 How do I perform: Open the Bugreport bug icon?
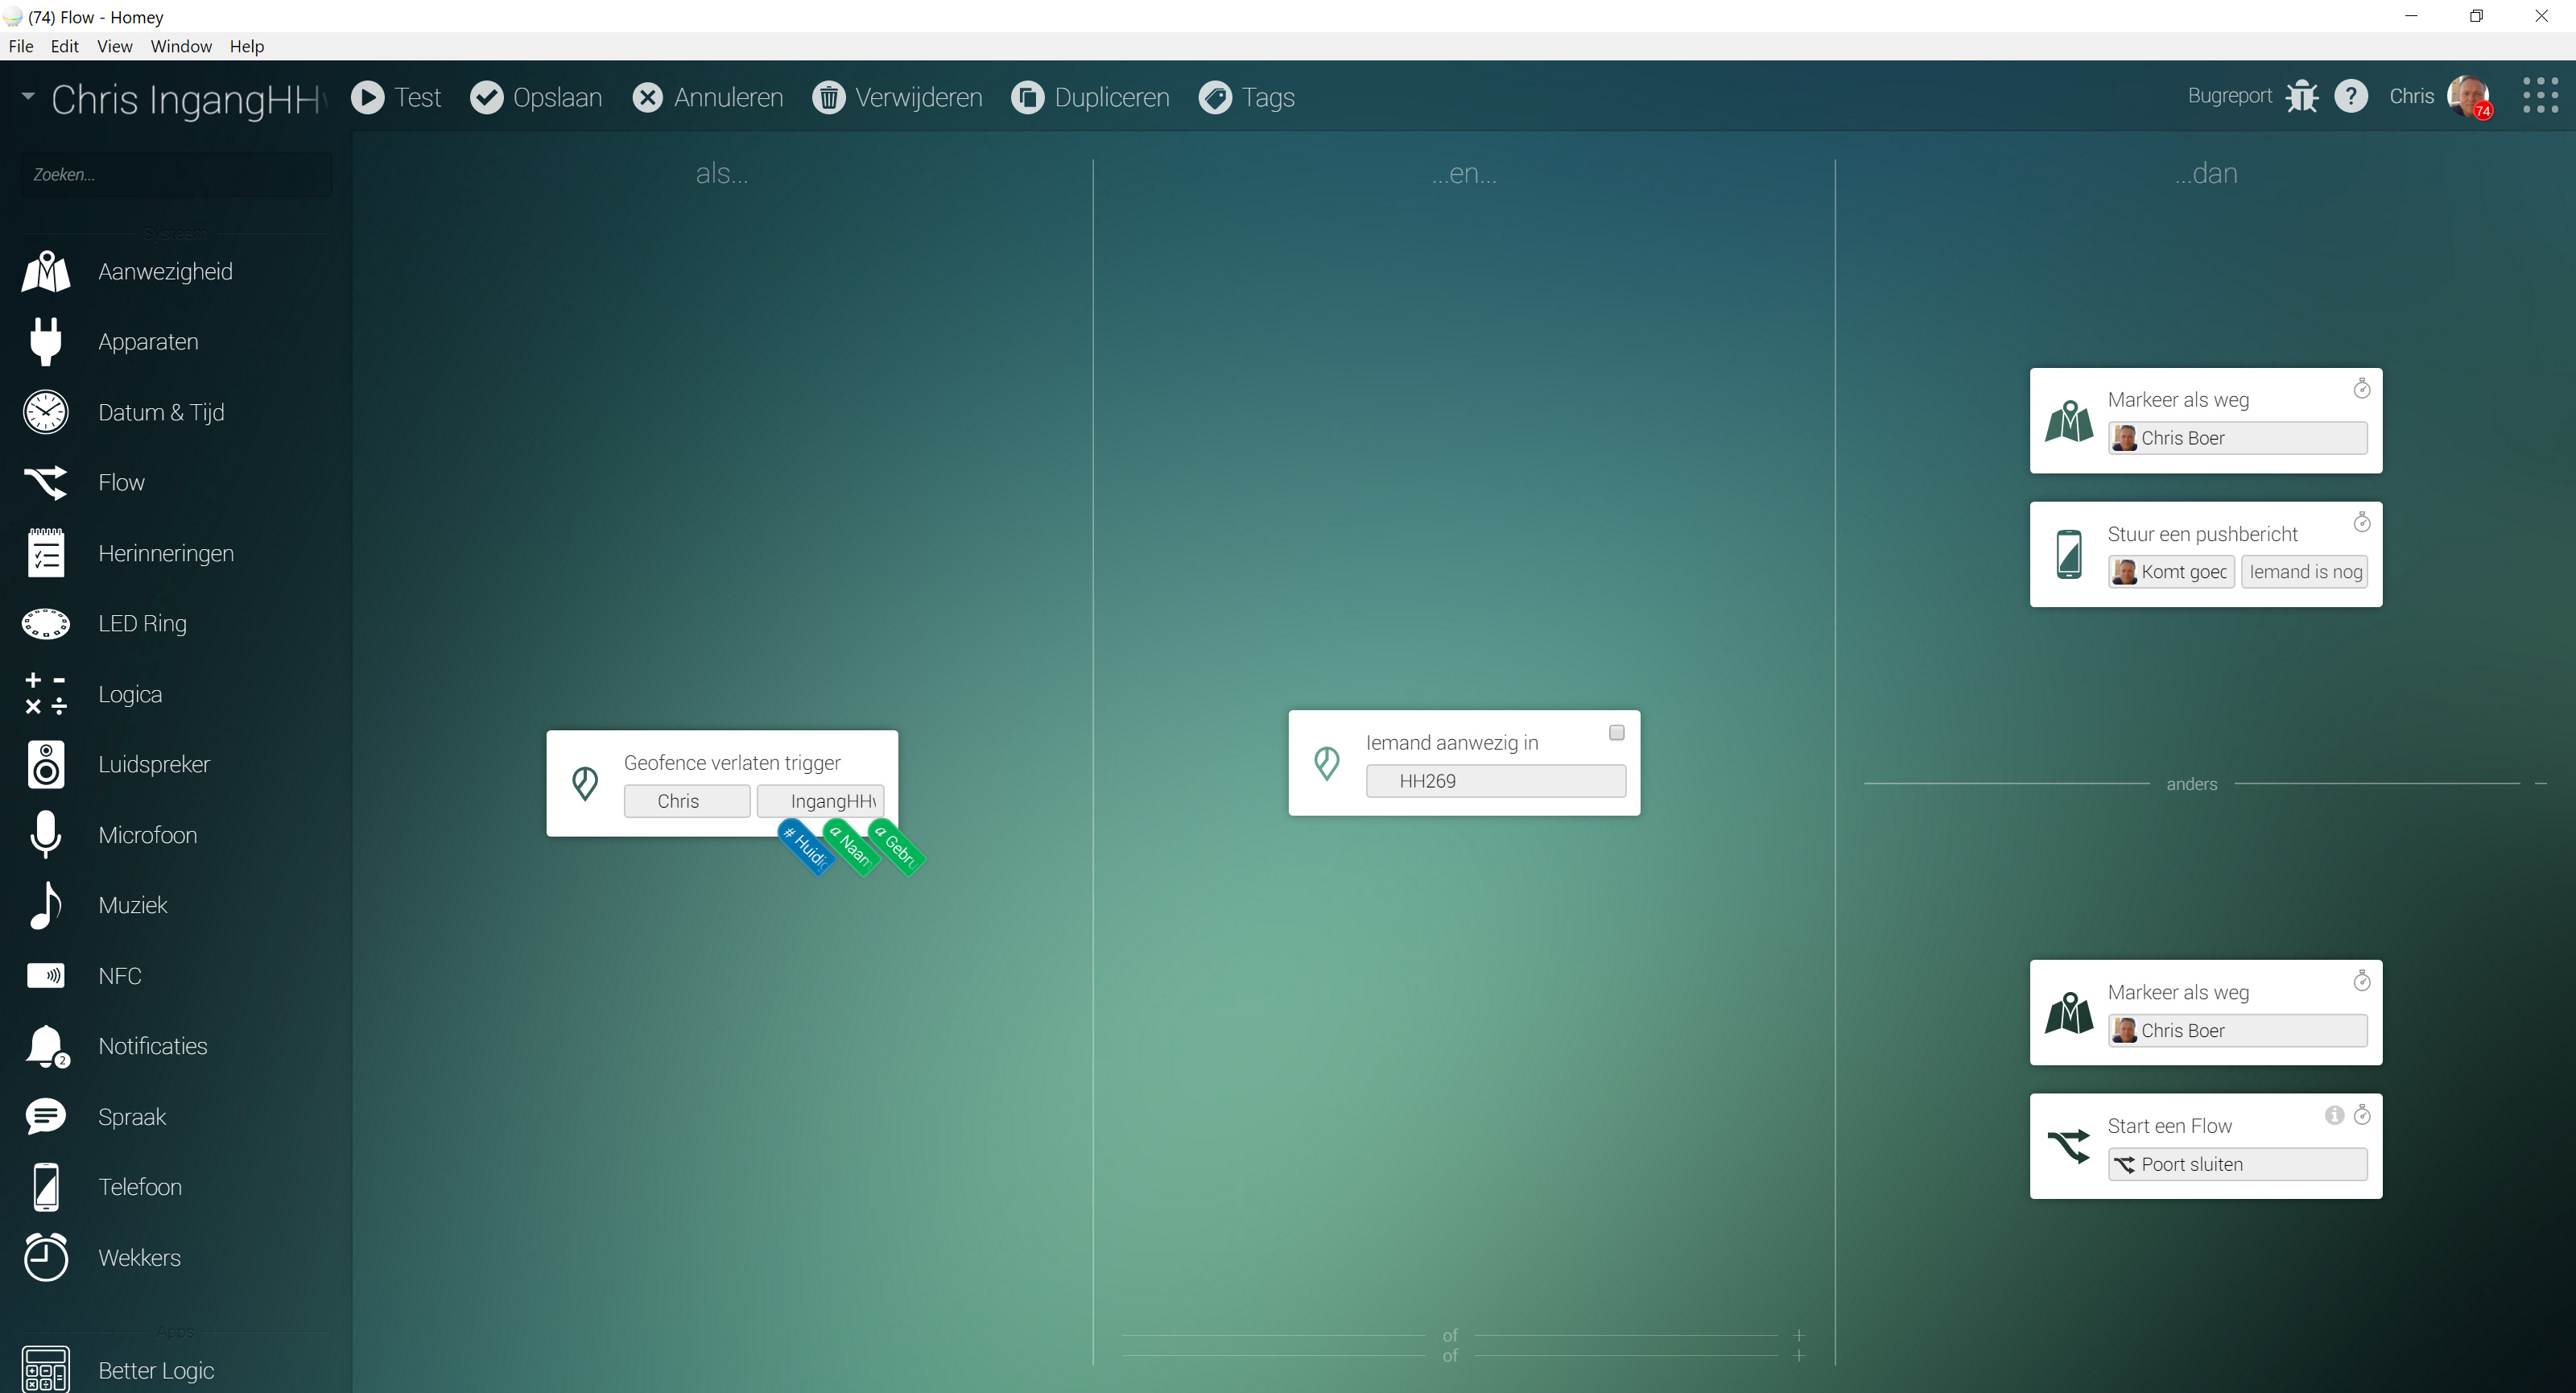(x=2301, y=96)
